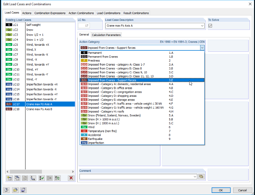This screenshot has height=195, width=255.
Task: Select LC14 Imperfection towards -X
Action: (40, 89)
